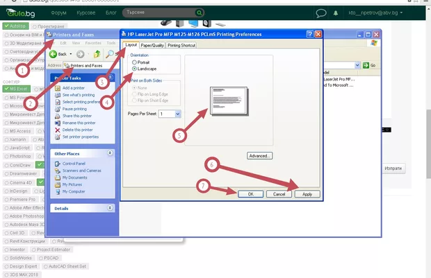Click the chat bubble icon in site header
The height and width of the screenshot is (278, 431).
[320, 13]
